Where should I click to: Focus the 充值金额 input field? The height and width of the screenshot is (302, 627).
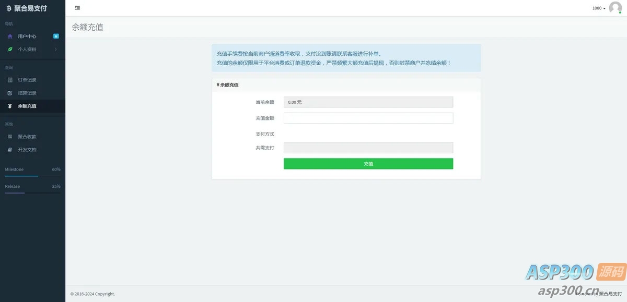[368, 118]
